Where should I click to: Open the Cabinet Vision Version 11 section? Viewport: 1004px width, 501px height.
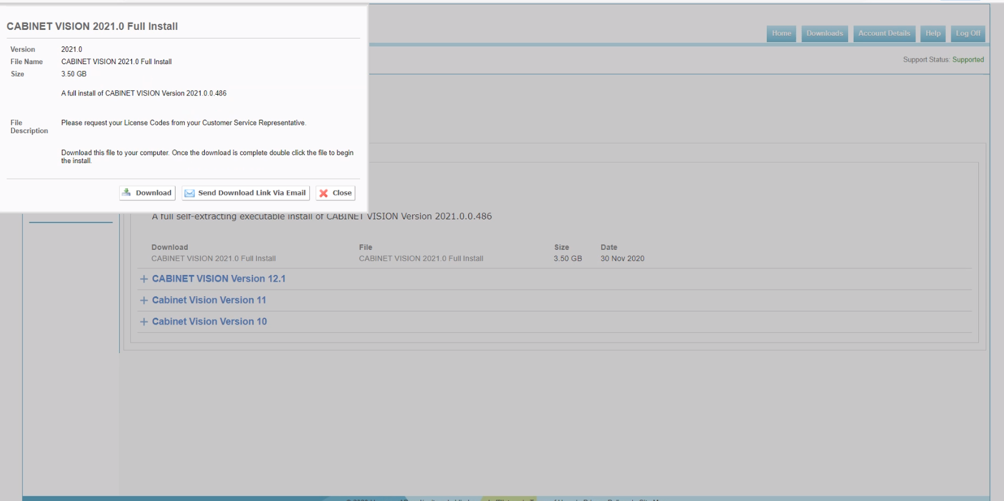coord(209,300)
